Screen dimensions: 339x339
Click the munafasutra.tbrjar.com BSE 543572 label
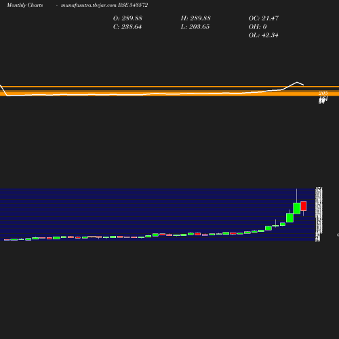pos(104,5)
